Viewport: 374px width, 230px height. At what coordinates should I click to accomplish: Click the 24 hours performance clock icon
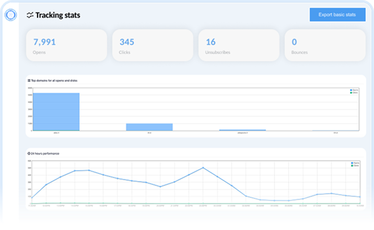coord(29,153)
